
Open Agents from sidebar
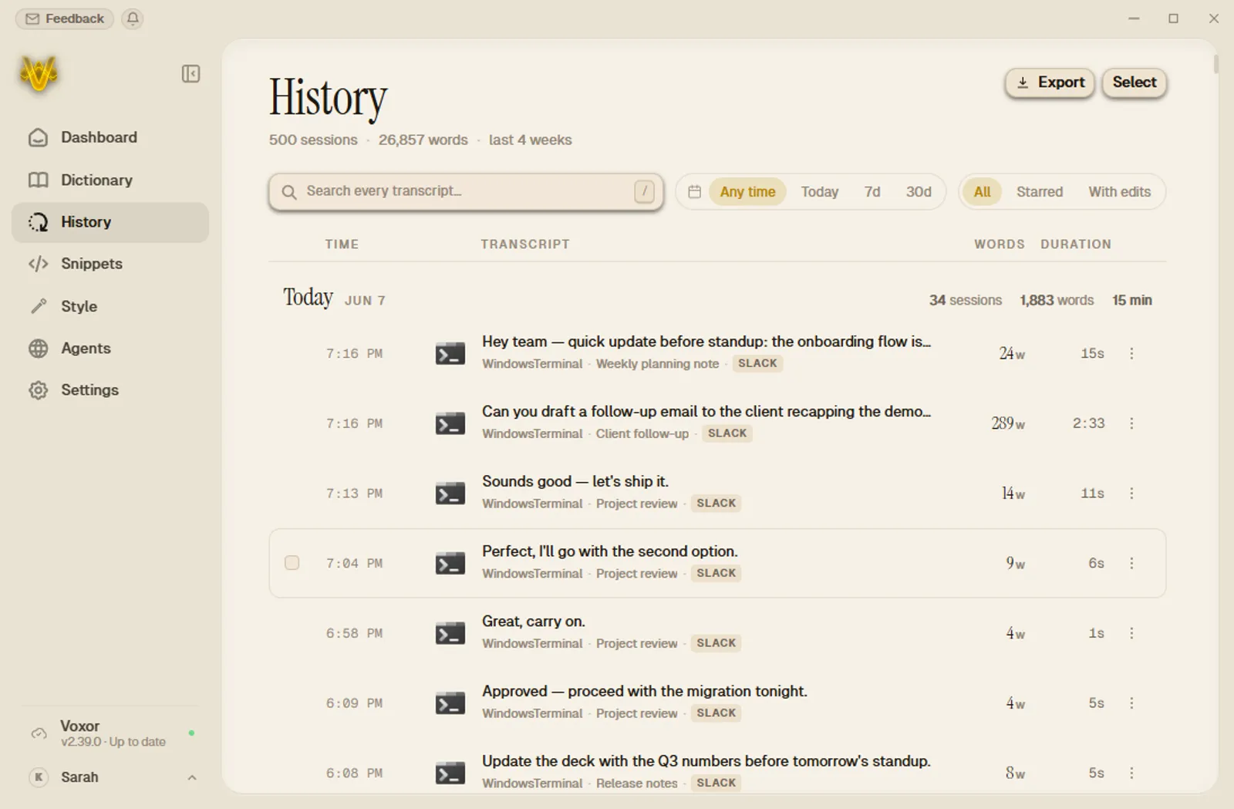coord(110,349)
